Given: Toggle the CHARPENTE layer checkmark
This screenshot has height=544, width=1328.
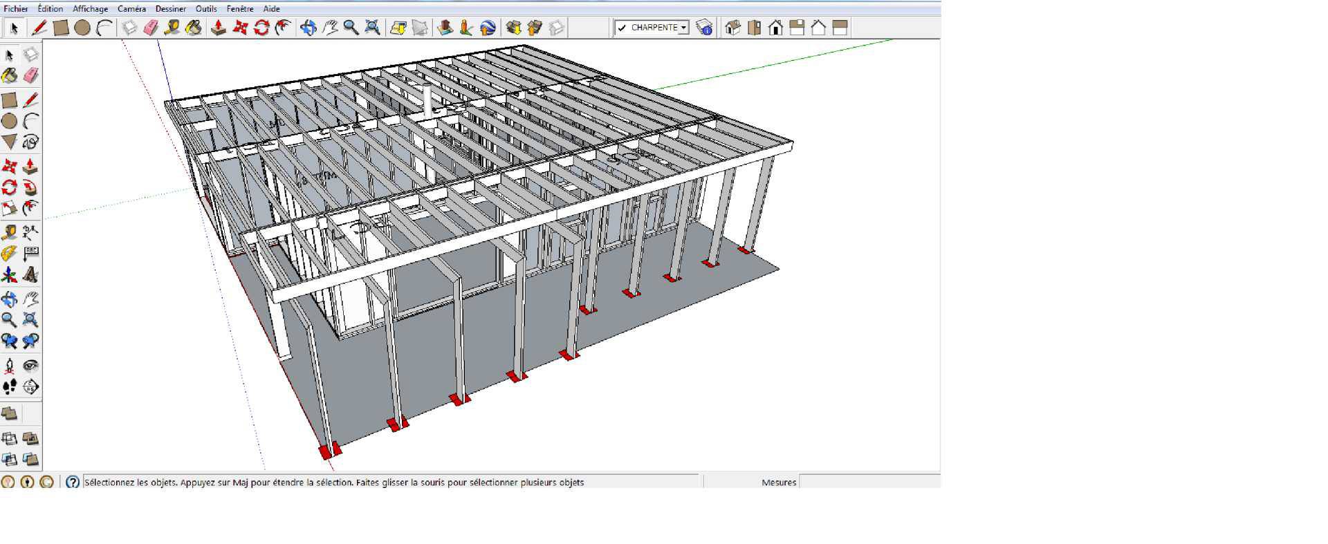Looking at the screenshot, I should pos(622,28).
